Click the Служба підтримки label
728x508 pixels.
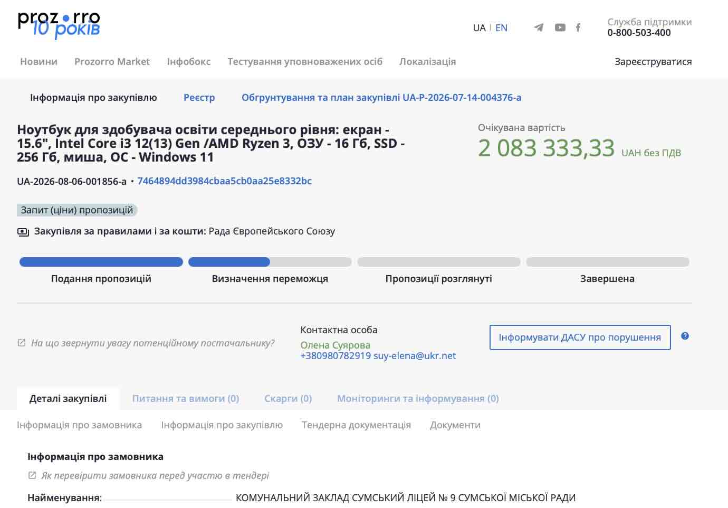tap(649, 22)
